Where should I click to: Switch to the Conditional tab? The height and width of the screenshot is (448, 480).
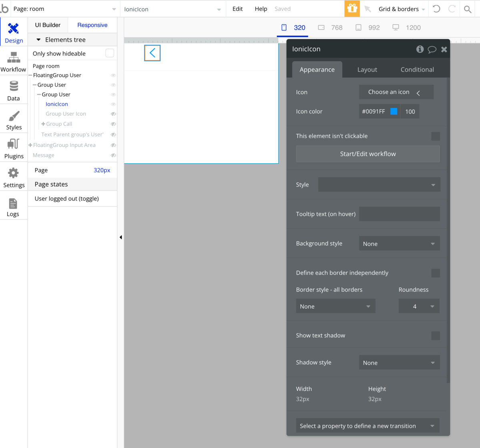[x=417, y=69]
